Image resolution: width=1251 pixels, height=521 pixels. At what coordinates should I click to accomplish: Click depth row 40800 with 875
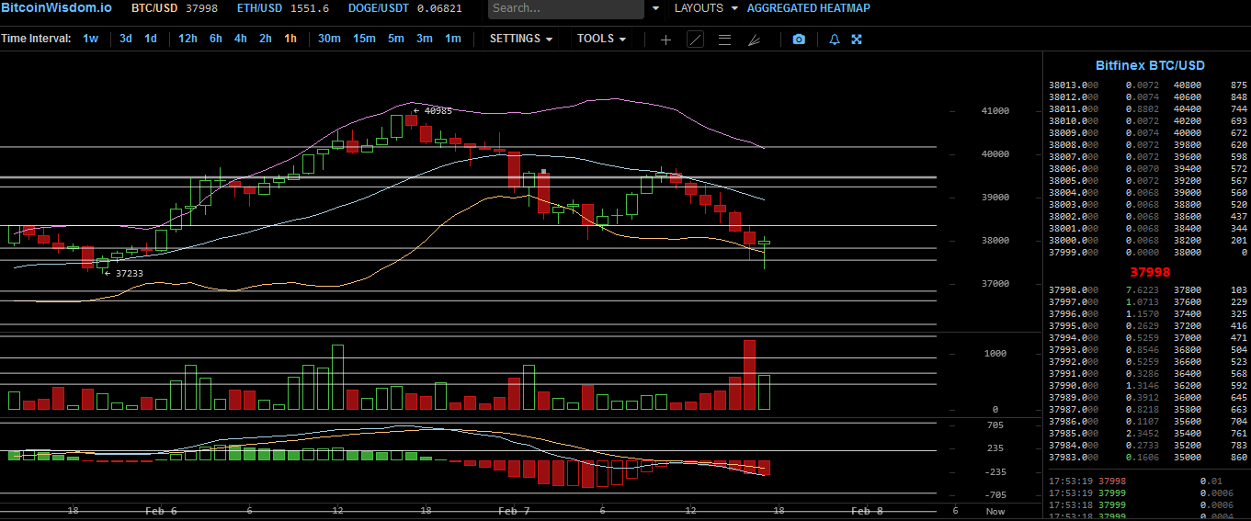click(1210, 85)
